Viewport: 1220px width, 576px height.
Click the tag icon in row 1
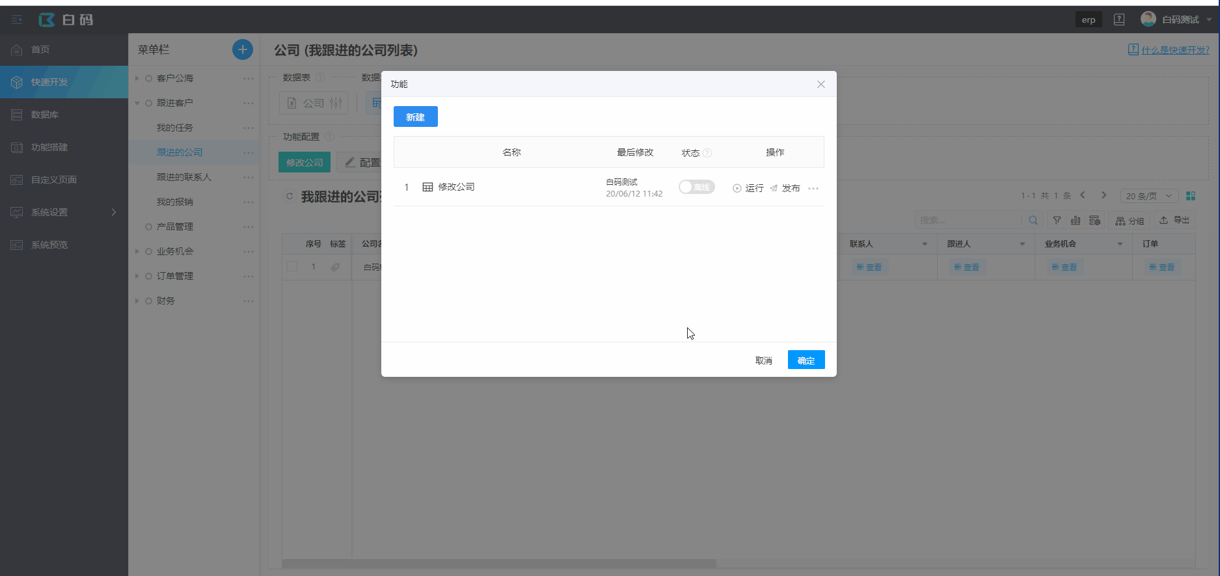pyautogui.click(x=335, y=267)
